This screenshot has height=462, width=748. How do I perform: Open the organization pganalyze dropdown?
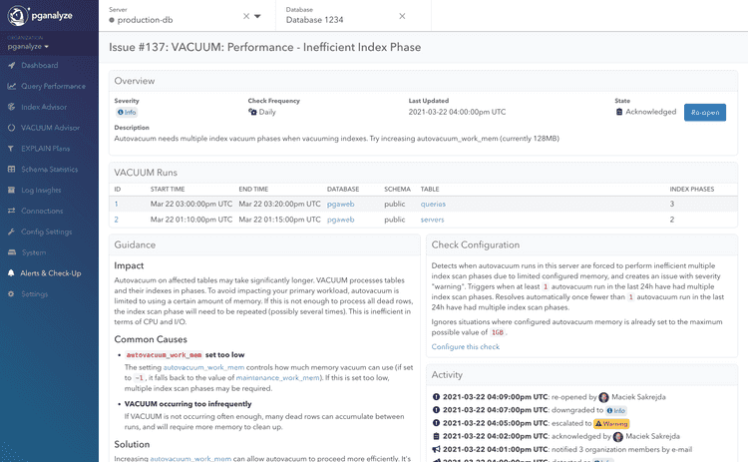[x=28, y=46]
